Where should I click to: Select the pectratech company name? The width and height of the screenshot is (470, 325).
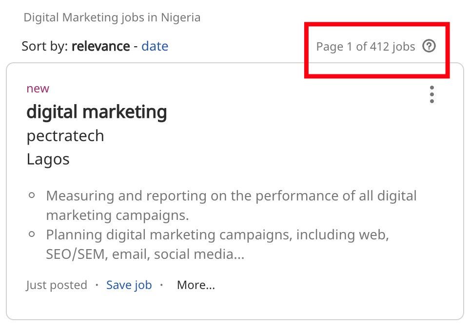point(65,135)
